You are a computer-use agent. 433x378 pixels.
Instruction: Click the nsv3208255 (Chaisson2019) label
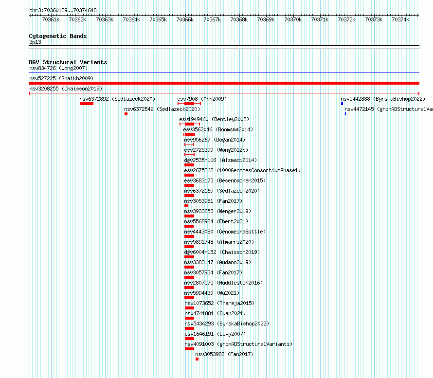pyautogui.click(x=66, y=89)
